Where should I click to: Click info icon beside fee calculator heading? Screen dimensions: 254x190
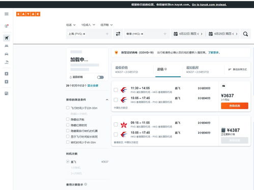pyautogui.click(x=86, y=184)
